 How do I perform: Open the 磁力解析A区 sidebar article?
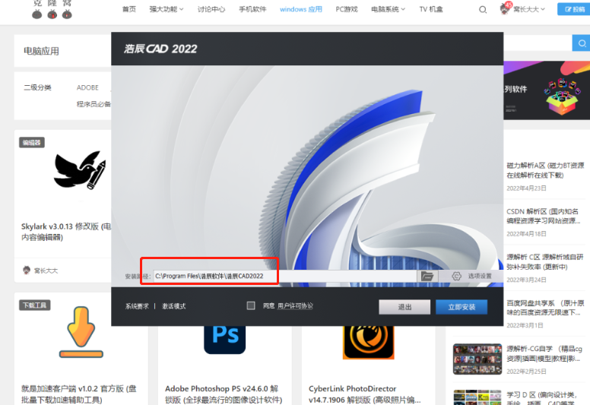(x=545, y=170)
